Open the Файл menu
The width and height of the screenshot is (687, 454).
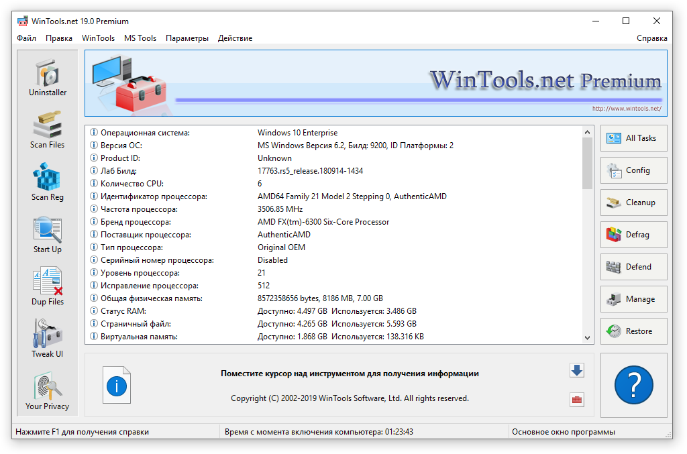[x=26, y=38]
